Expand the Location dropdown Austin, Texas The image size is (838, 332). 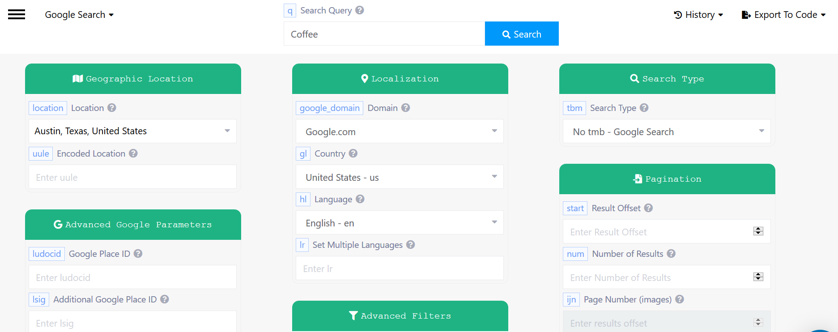click(132, 131)
